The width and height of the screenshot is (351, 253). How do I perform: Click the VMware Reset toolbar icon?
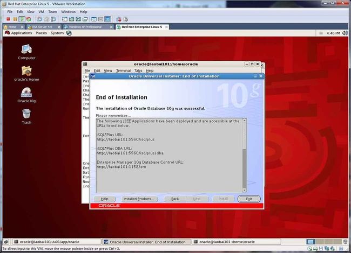click(29, 19)
